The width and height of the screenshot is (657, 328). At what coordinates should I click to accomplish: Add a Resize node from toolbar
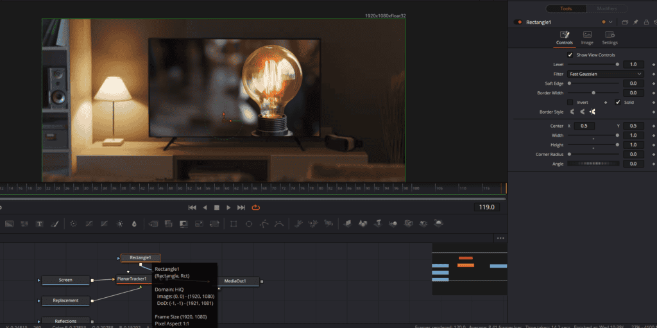[199, 224]
